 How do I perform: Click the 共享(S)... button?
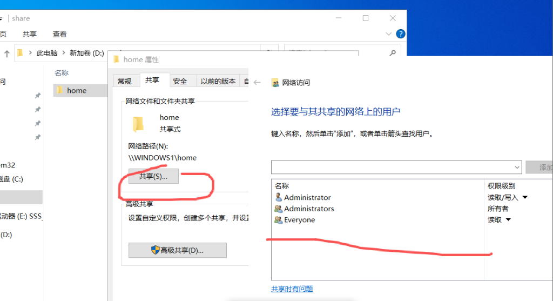(153, 176)
